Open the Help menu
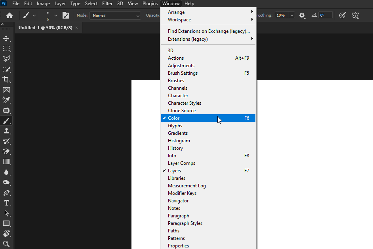 [x=189, y=4]
